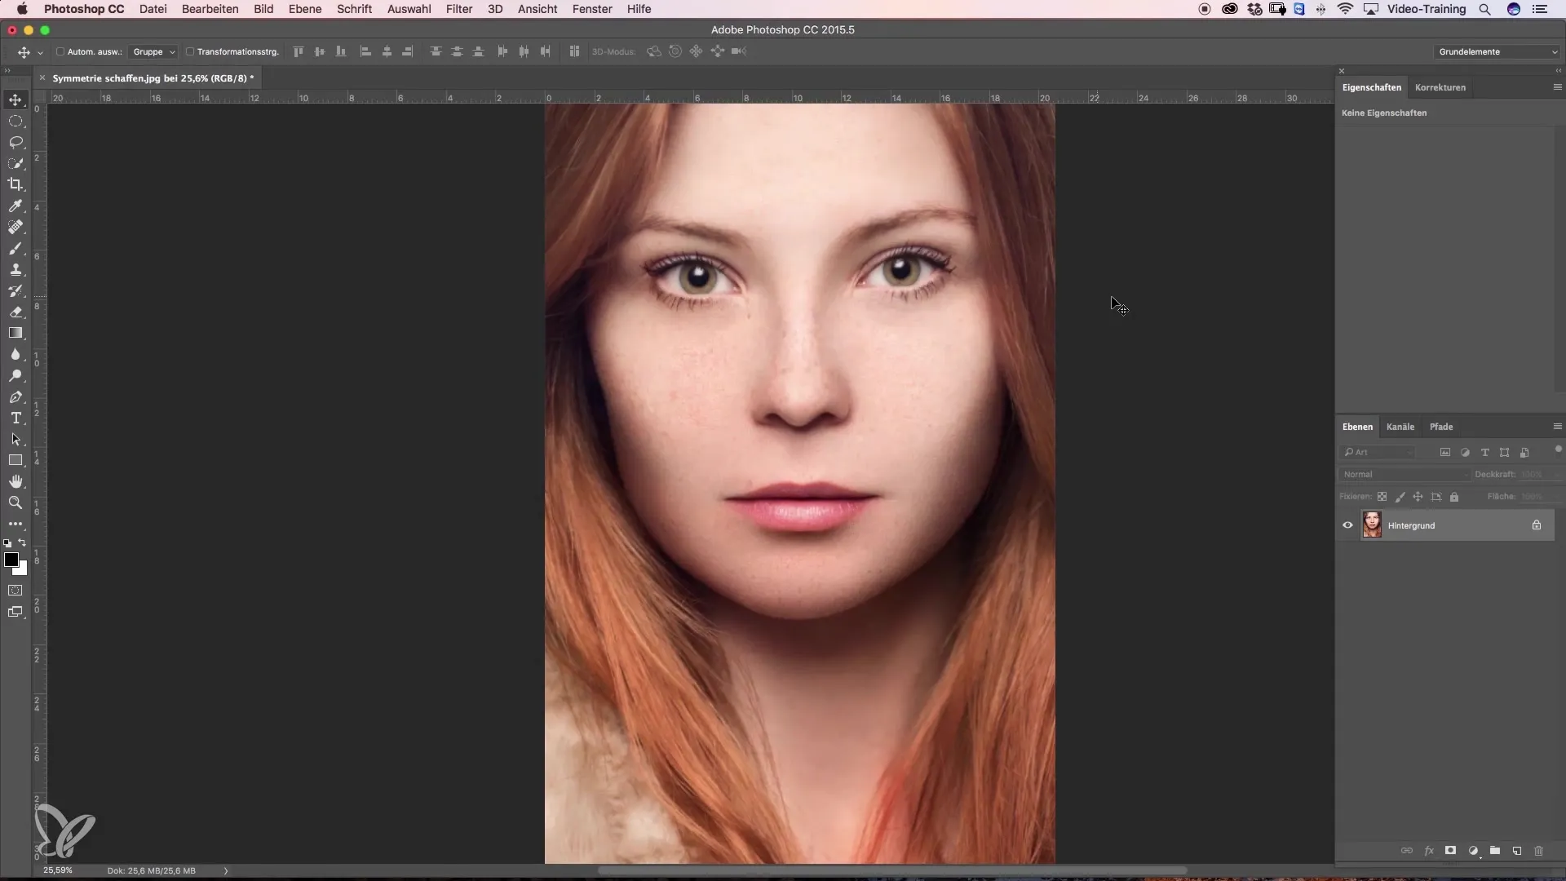Open the Filter menu

pos(459,9)
